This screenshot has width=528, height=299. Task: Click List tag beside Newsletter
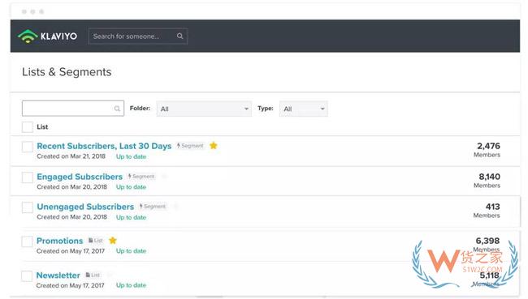pos(93,275)
